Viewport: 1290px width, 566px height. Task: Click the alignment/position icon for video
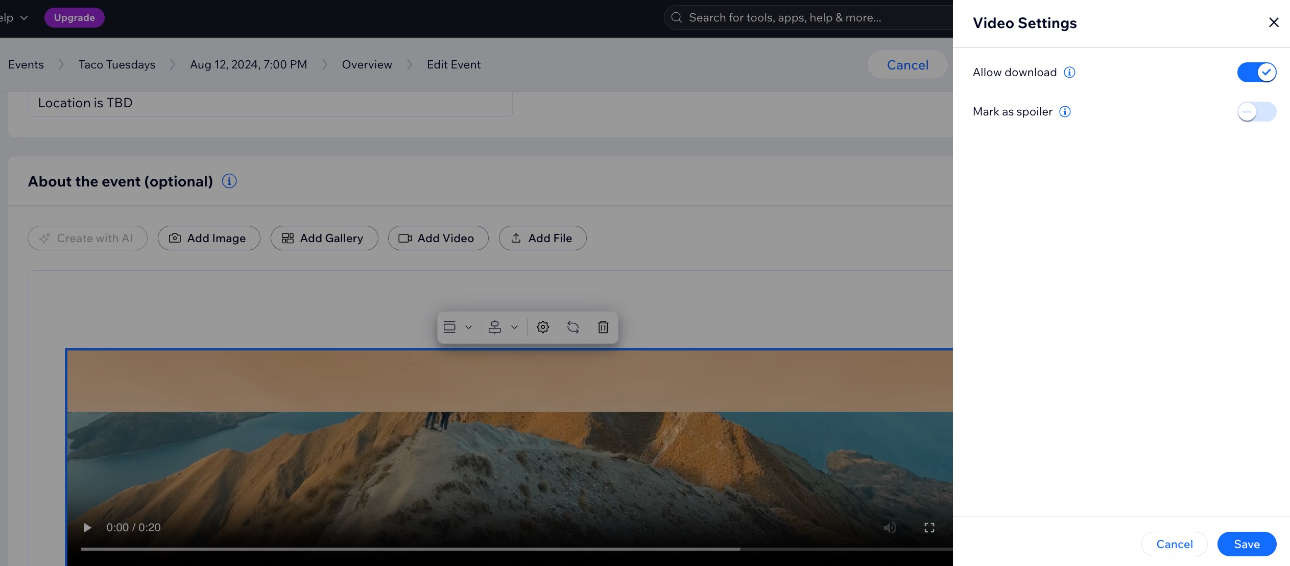[x=494, y=326]
